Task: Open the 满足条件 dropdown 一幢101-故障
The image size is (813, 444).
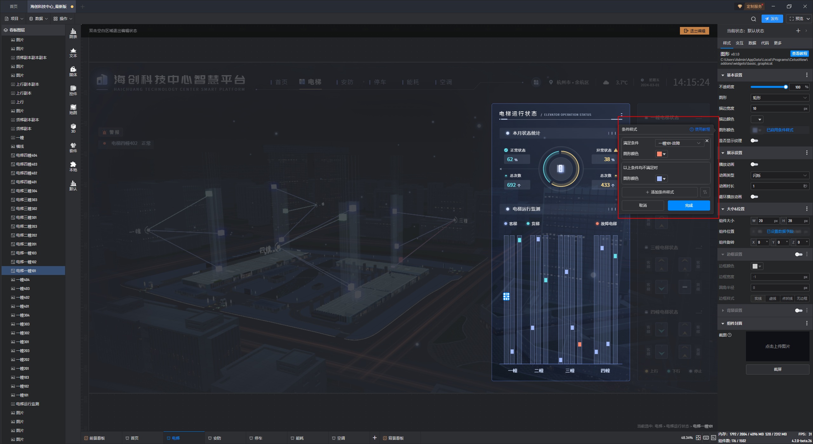Action: coord(679,143)
